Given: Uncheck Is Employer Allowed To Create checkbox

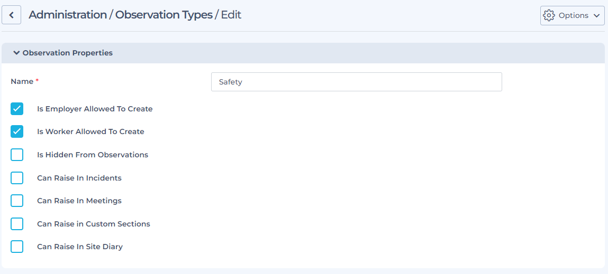Looking at the screenshot, I should click(17, 109).
